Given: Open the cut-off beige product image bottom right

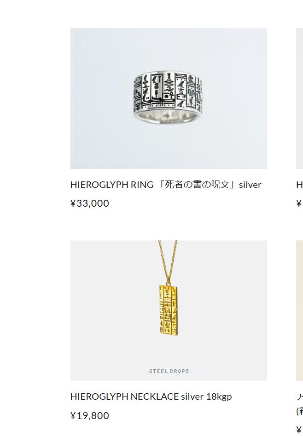Looking at the screenshot, I should pyautogui.click(x=299, y=310).
